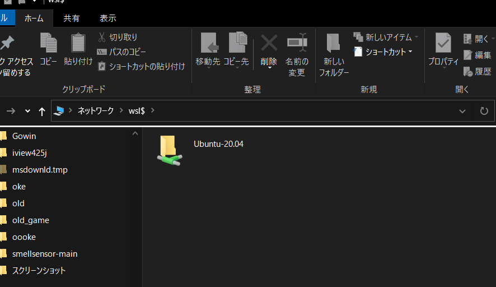The width and height of the screenshot is (496, 287).
Task: Click the History (履歴) ribbon command
Action: 478,72
